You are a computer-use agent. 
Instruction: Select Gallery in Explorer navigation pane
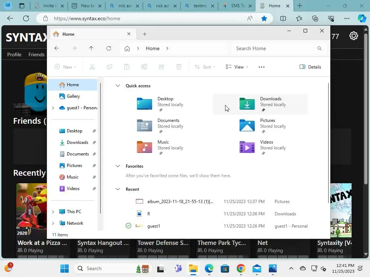click(x=72, y=96)
